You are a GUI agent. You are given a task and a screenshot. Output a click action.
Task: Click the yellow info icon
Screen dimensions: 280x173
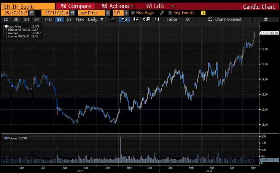pos(203,13)
